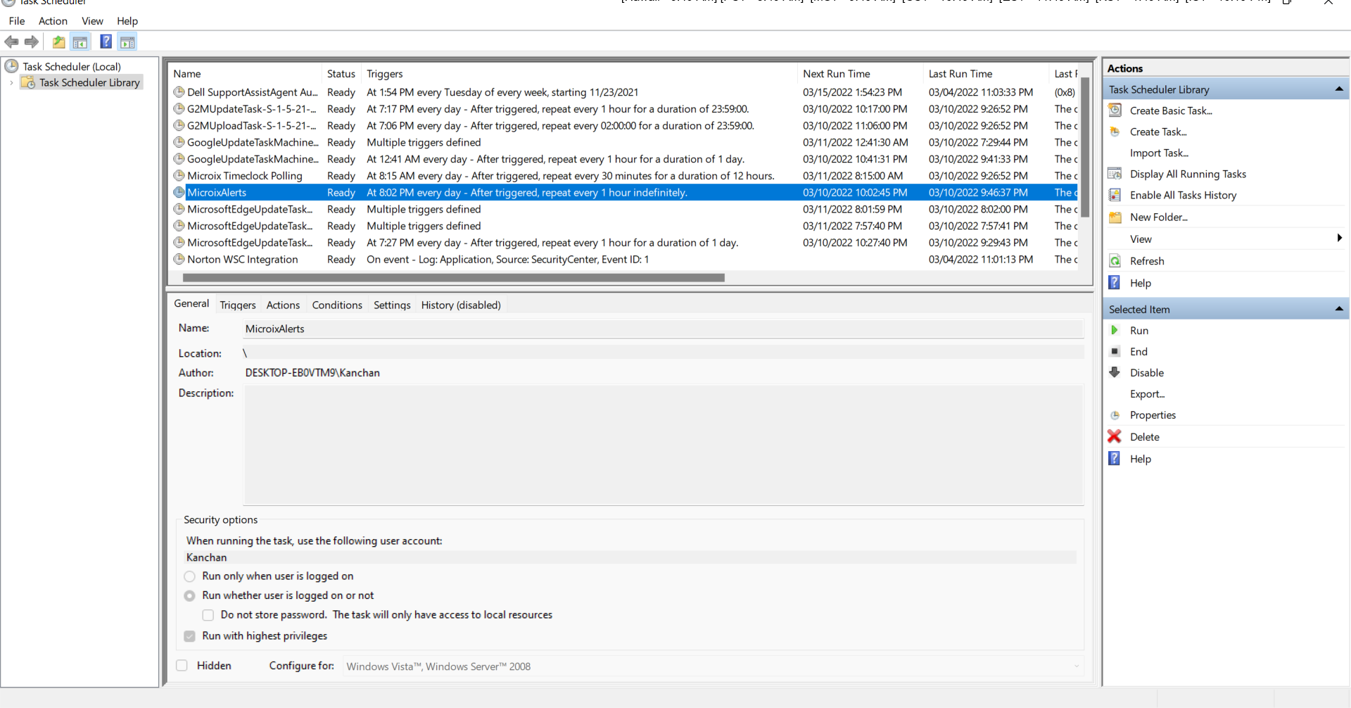Image resolution: width=1351 pixels, height=708 pixels.
Task: Open the Action menu
Action: coord(53,21)
